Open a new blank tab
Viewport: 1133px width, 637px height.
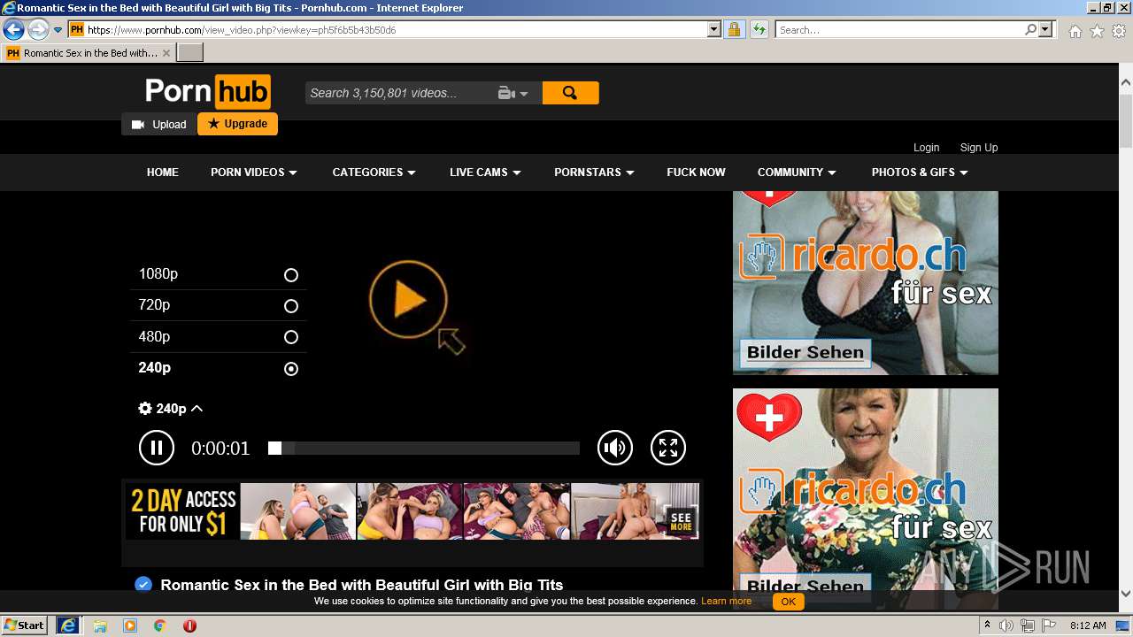pyautogui.click(x=190, y=53)
